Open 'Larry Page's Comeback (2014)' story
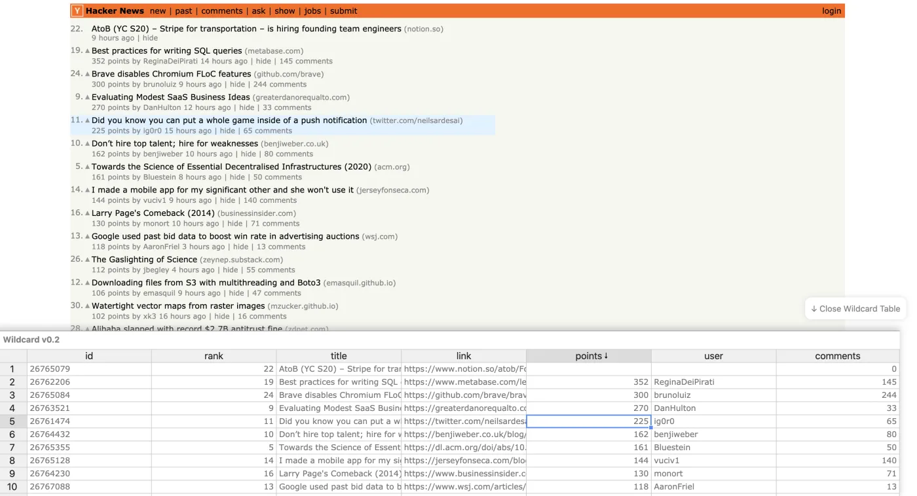This screenshot has height=496, width=917. click(x=153, y=213)
